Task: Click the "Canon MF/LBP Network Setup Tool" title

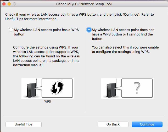Action: 84,4
